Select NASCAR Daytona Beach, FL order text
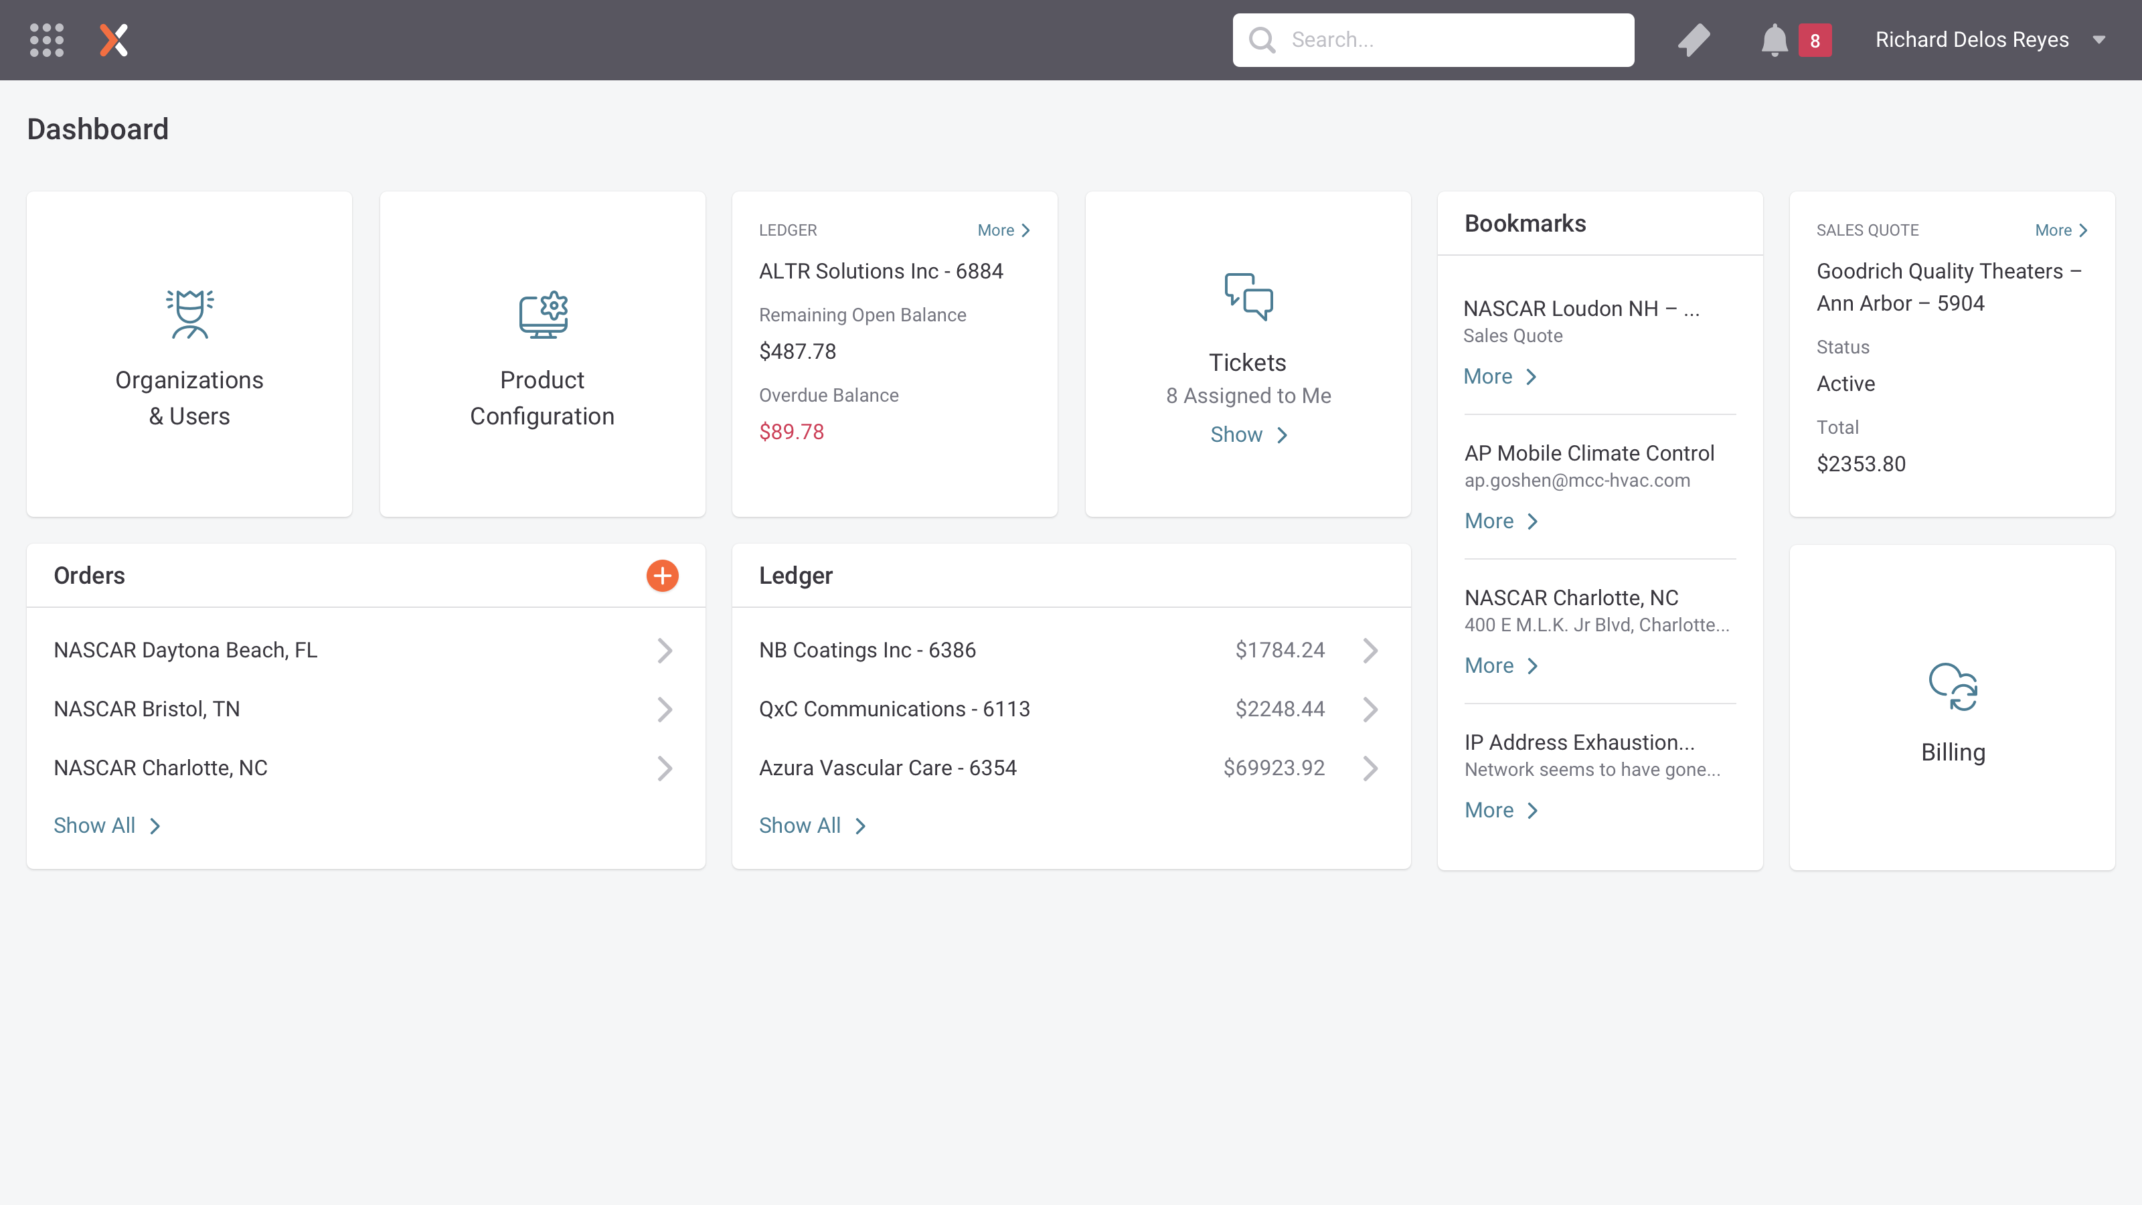Screen dimensions: 2142x1205 (185, 650)
